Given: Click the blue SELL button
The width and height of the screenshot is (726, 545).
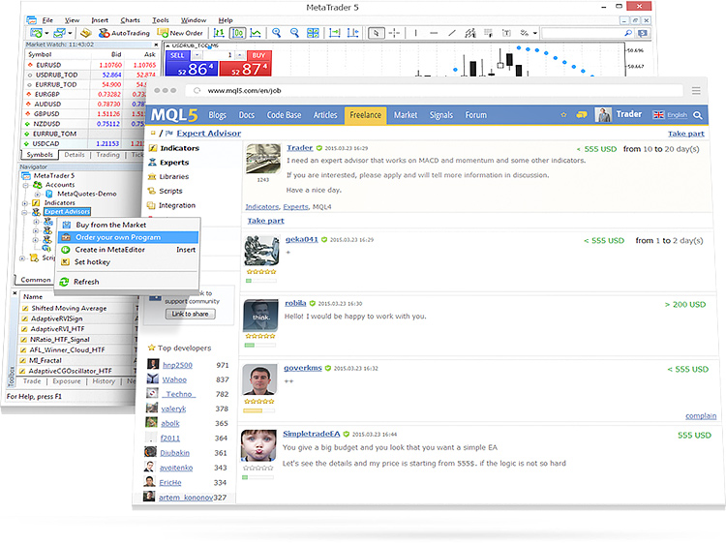Looking at the screenshot, I should coord(192,64).
